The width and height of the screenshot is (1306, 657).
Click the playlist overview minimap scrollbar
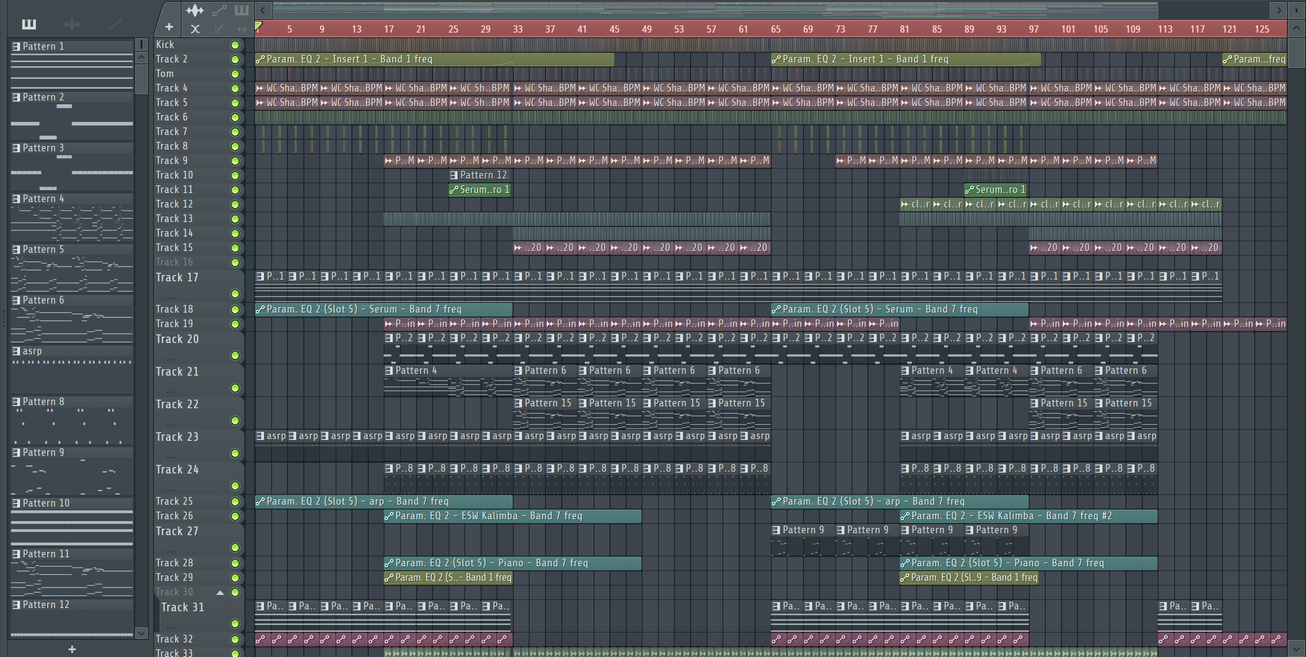(x=715, y=10)
